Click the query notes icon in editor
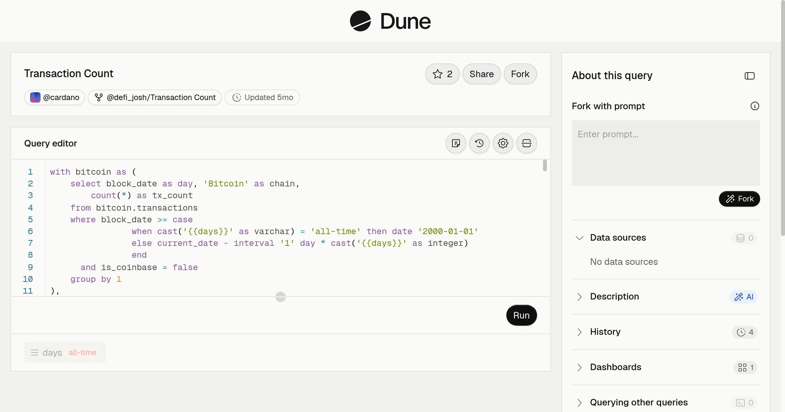 pos(456,143)
